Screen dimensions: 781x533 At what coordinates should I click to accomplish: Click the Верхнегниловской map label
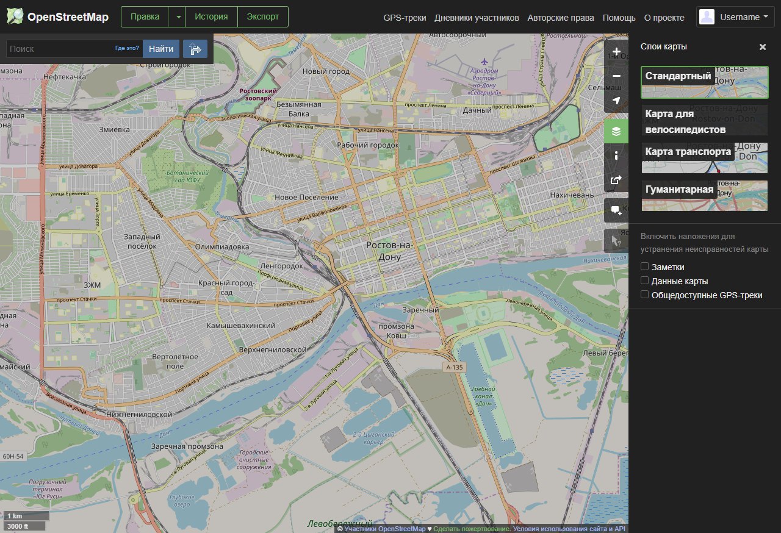click(272, 349)
